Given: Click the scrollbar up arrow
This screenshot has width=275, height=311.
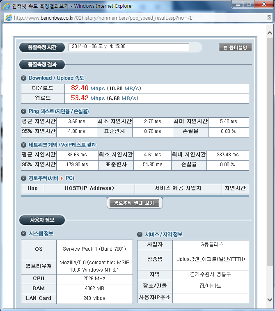Looking at the screenshot, I should [x=270, y=33].
